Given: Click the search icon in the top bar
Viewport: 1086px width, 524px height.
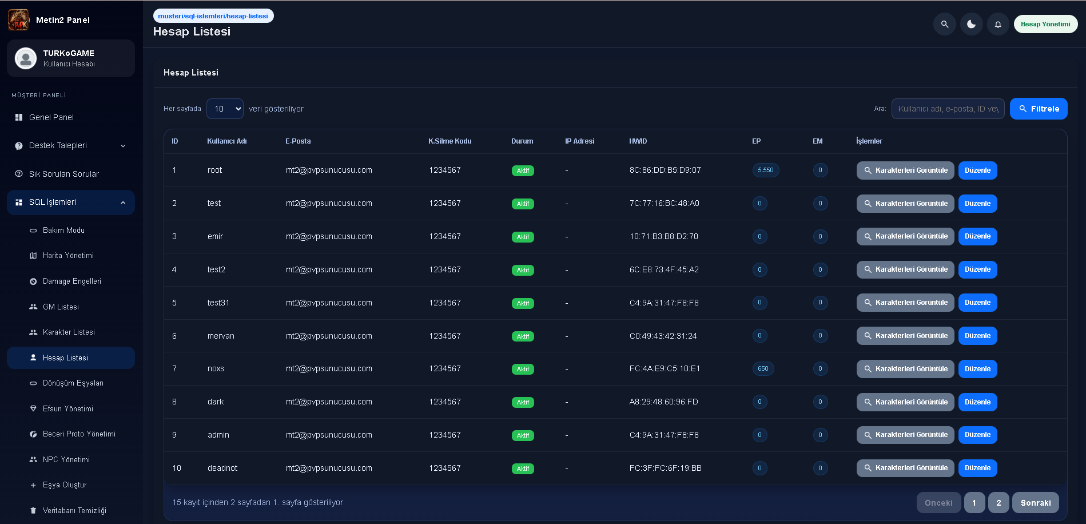Looking at the screenshot, I should (x=945, y=24).
